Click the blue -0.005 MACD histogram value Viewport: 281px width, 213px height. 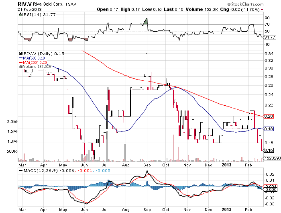pyautogui.click(x=103, y=171)
